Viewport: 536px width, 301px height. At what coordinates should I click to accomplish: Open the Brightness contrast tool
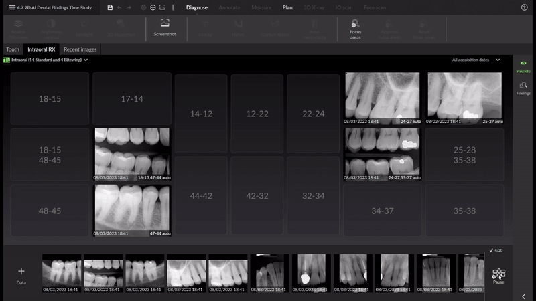[x=52, y=29]
